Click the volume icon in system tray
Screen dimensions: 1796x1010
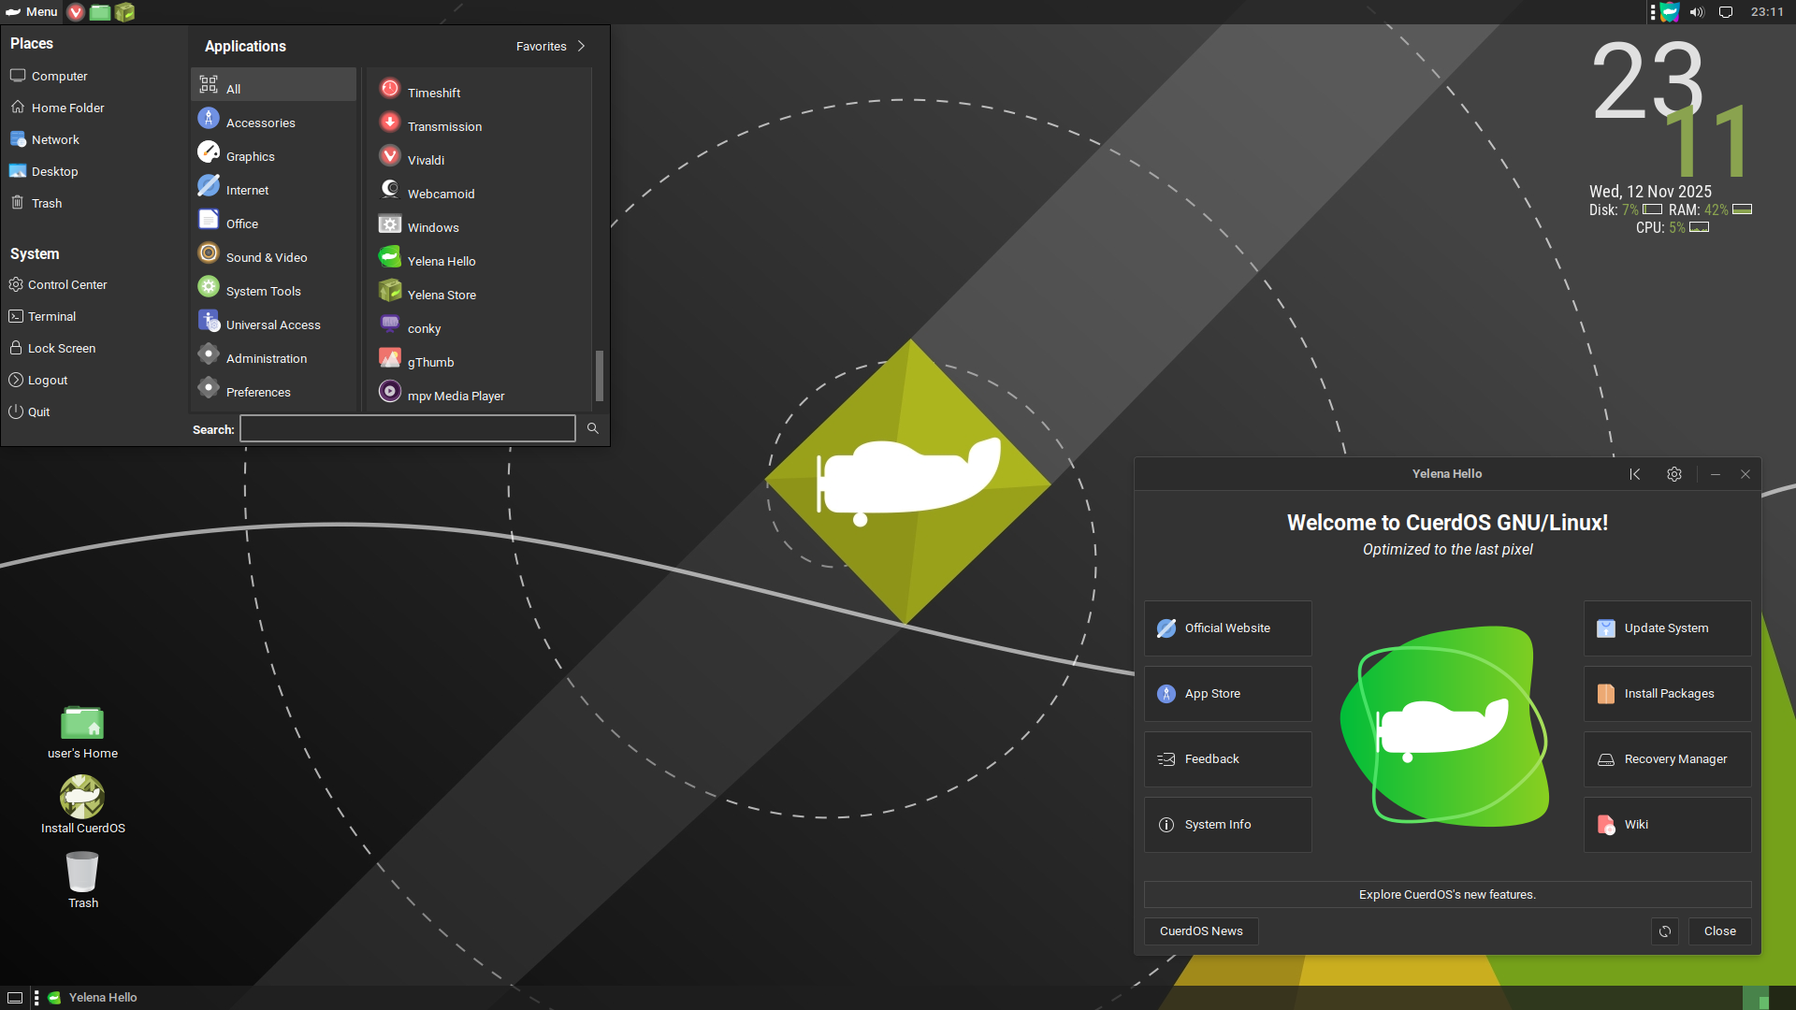(1697, 12)
